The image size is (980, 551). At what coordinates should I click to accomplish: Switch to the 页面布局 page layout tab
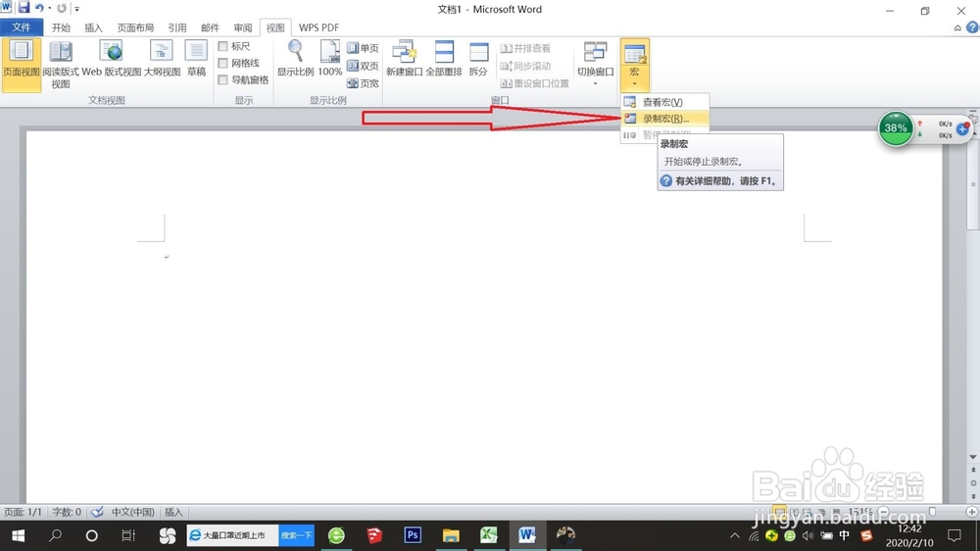135,27
